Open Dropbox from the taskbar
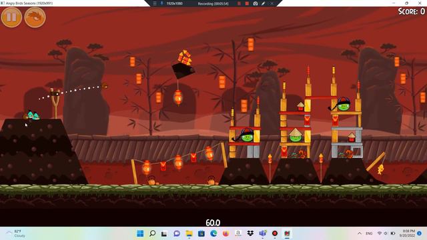This screenshot has height=240, width=427. [x=250, y=233]
